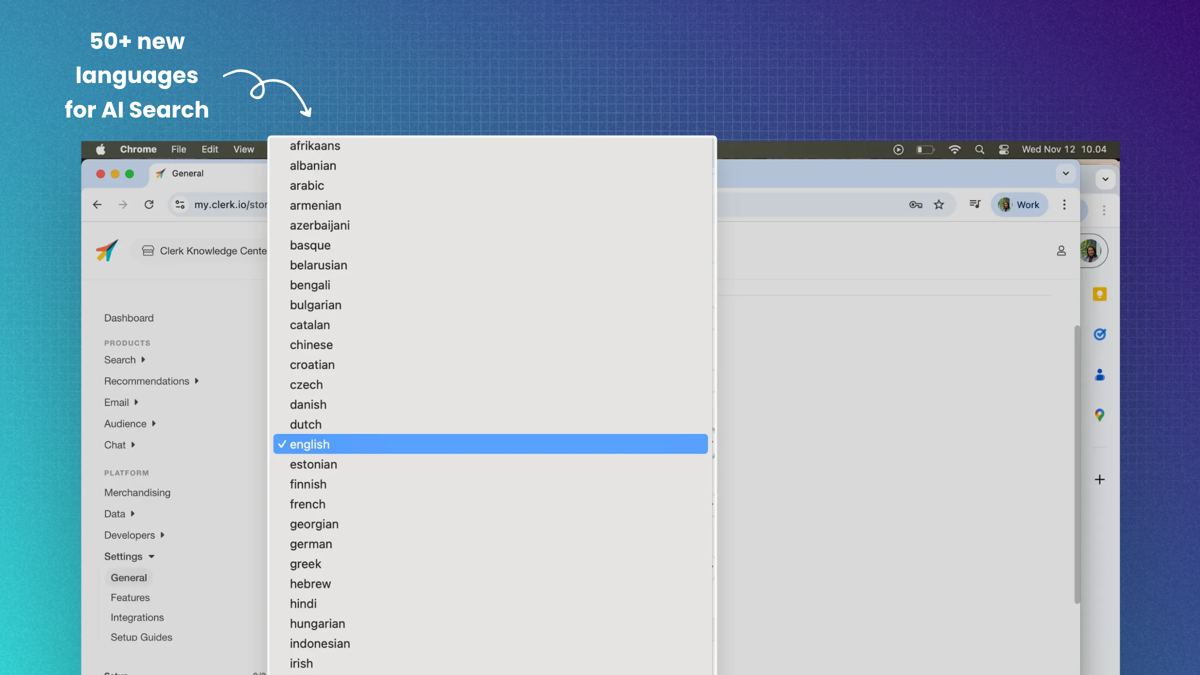Open Google Keep in the Chrome side panel
Viewport: 1200px width, 675px height.
coord(1099,294)
